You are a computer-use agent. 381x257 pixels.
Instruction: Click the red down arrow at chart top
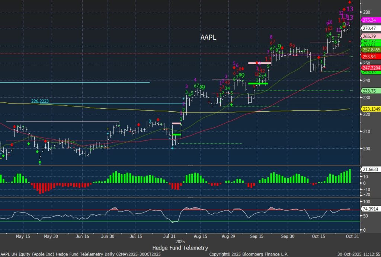[350, 2]
